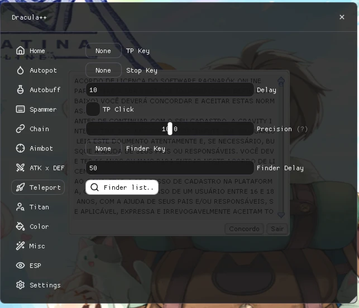This screenshot has height=308, width=359.
Task: Click the Settings gear icon
Action: click(20, 285)
